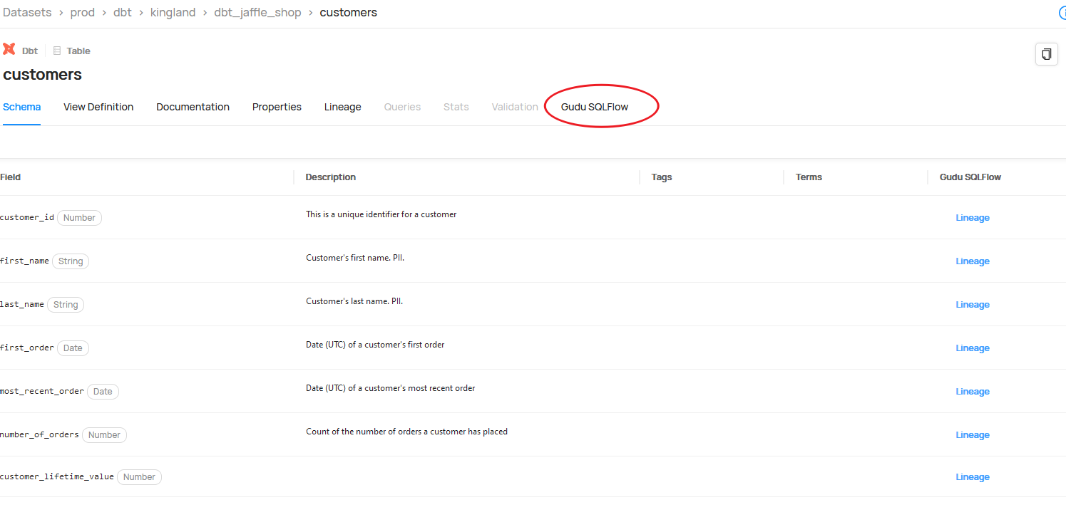This screenshot has width=1066, height=527.
Task: Click the orange Dbt platform logo
Action: [9, 49]
